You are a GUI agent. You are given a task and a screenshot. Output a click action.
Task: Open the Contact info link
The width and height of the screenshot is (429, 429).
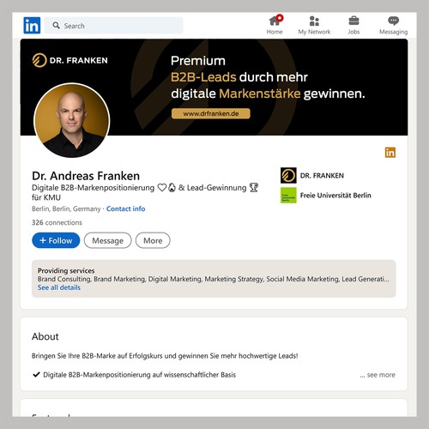click(x=126, y=208)
